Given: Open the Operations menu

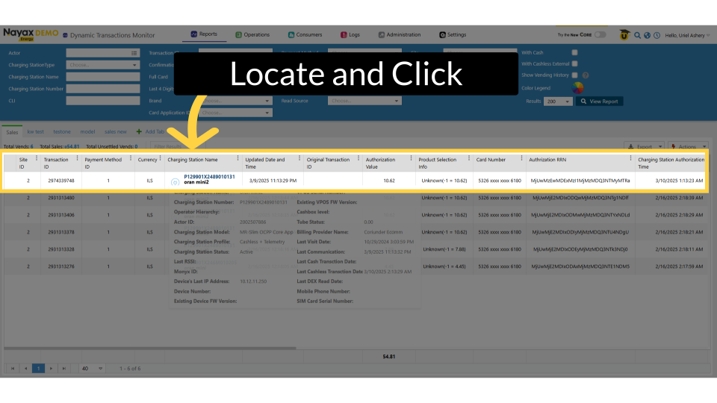Looking at the screenshot, I should click(x=252, y=34).
